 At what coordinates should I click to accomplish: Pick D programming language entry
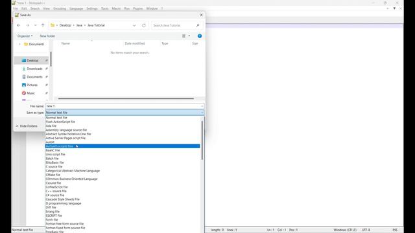tap(123, 203)
